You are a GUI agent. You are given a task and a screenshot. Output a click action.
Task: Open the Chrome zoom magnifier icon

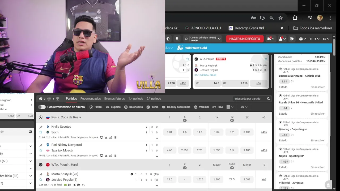[x=271, y=18]
